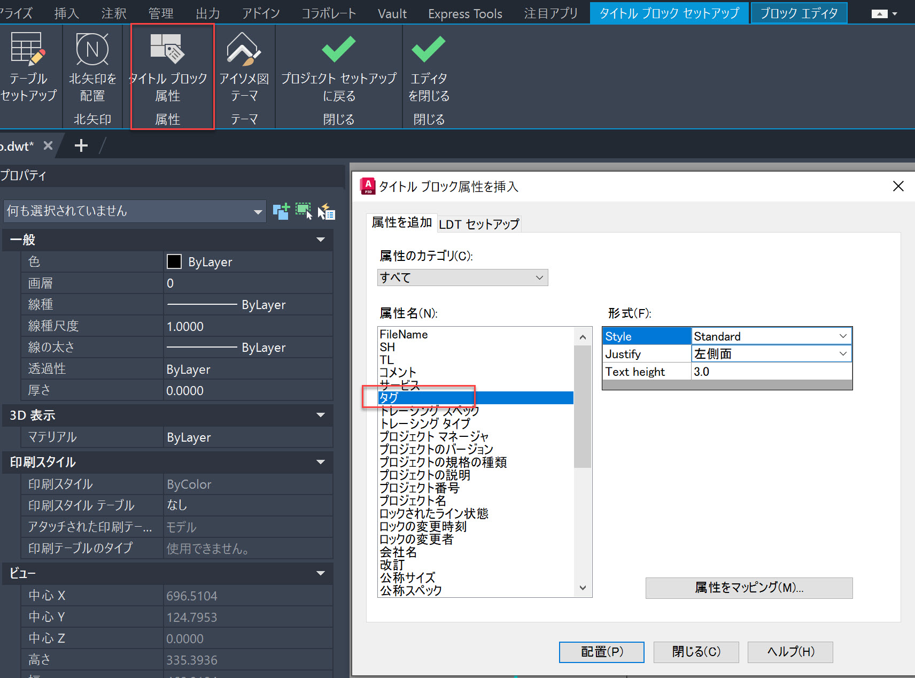This screenshot has width=915, height=678.
Task: Switch to the 挿入 ribbon tab
Action: [x=66, y=13]
